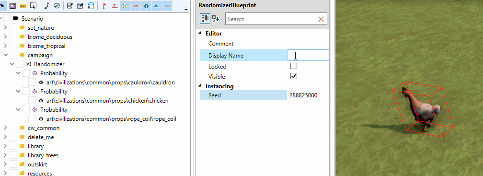
Task: Expand the civ_common folder
Action: 5,128
